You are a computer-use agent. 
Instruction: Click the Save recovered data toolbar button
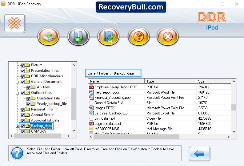pyautogui.click(x=48, y=37)
